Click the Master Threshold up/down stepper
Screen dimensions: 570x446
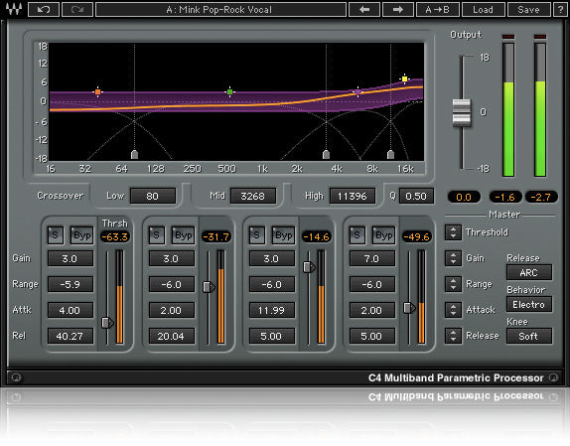(453, 232)
